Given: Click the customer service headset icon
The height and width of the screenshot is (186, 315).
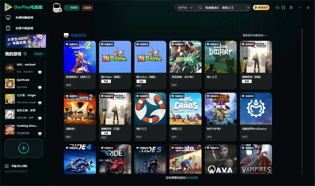Looking at the screenshot, I should (x=278, y=8).
